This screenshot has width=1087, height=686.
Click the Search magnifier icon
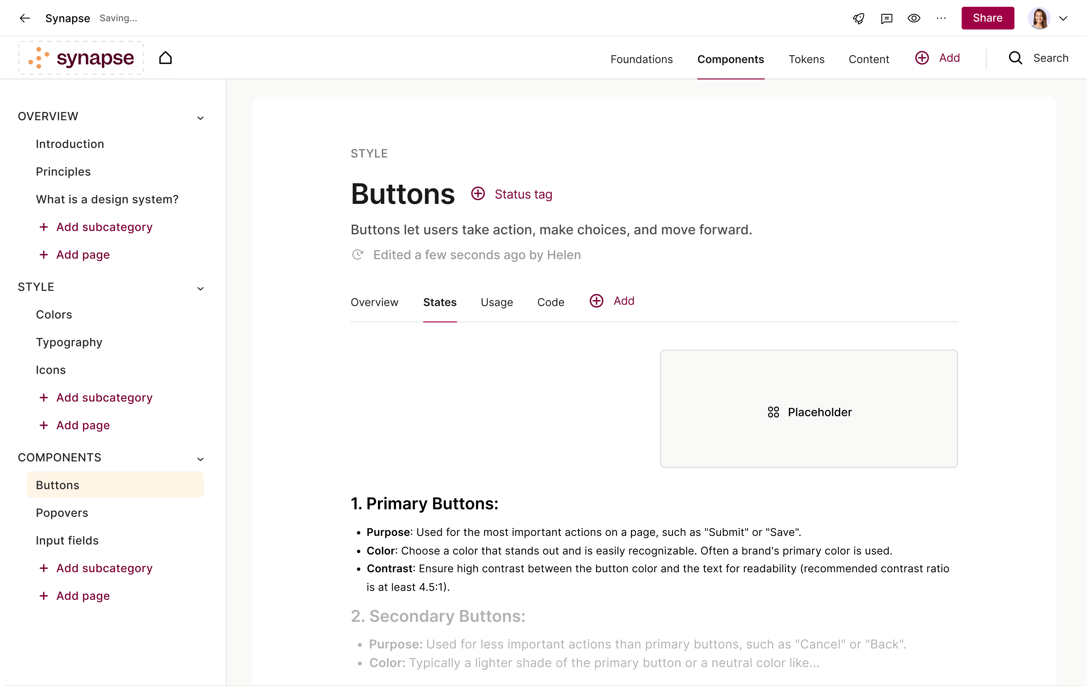click(1016, 58)
